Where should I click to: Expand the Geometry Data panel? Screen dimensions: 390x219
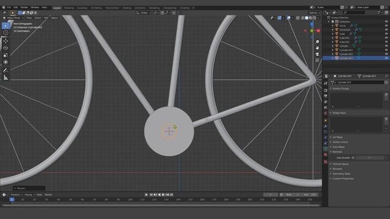click(x=341, y=173)
